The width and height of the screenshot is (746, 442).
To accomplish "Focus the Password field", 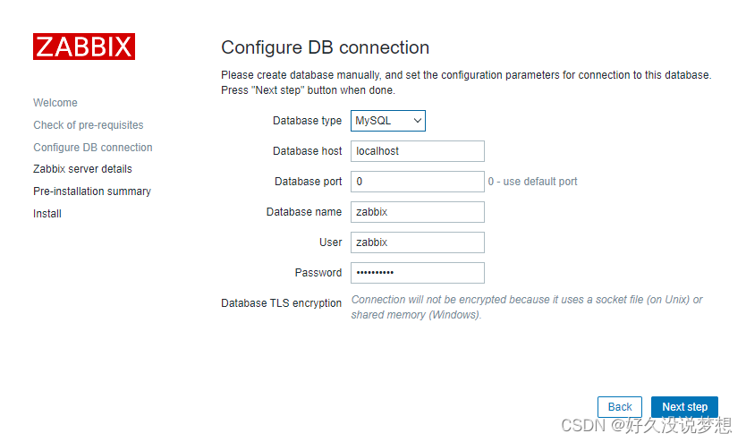I will click(x=417, y=273).
